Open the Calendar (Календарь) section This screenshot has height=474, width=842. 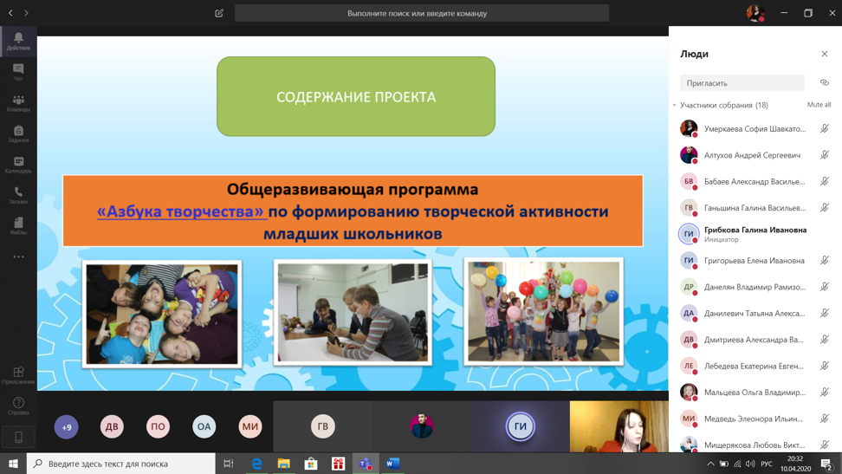(18, 165)
